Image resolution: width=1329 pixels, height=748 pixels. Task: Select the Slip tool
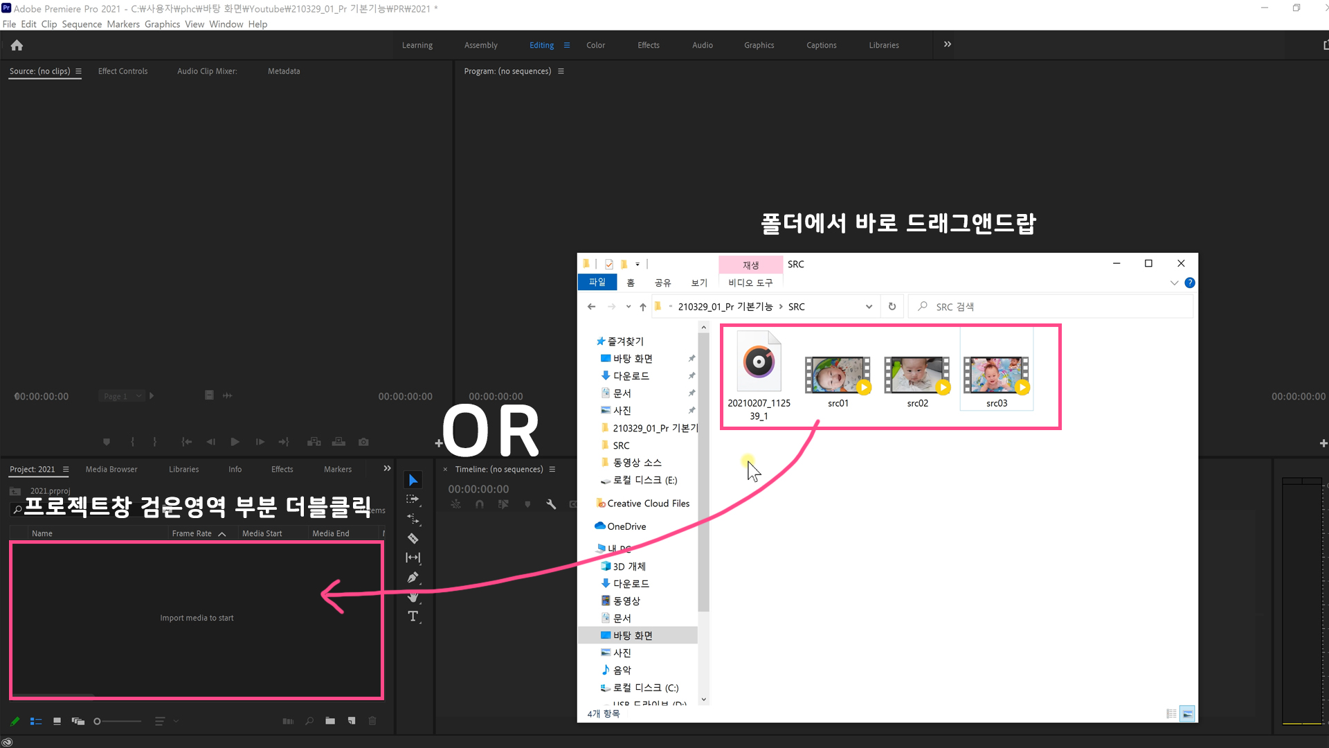pyautogui.click(x=413, y=558)
